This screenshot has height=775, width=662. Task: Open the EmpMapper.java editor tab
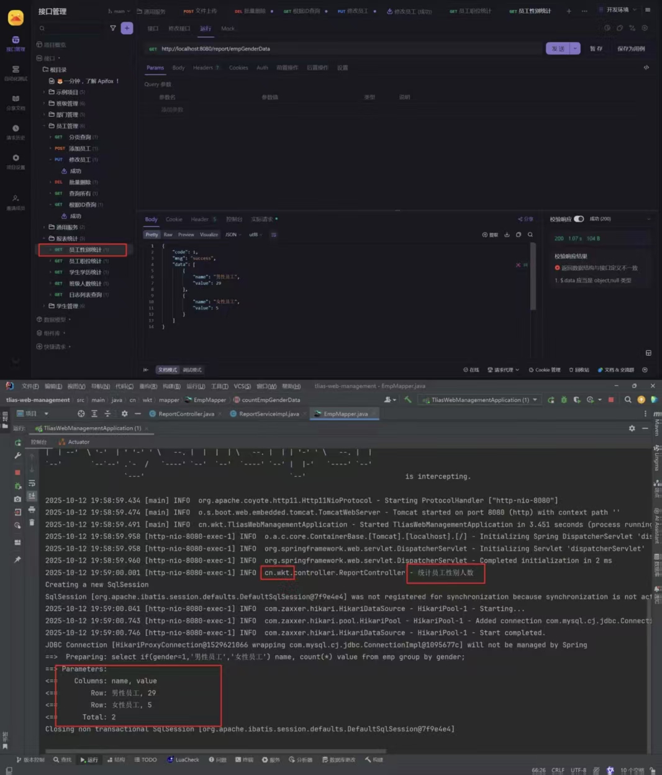click(x=345, y=414)
